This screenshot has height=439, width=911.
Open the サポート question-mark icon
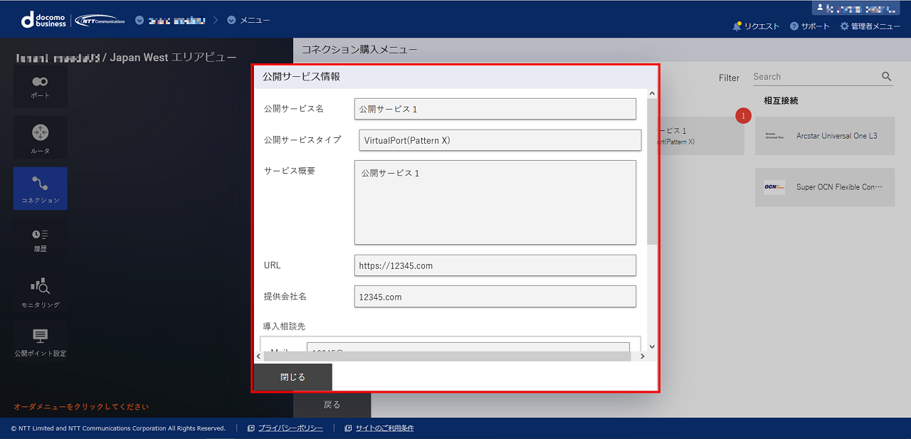click(x=795, y=24)
